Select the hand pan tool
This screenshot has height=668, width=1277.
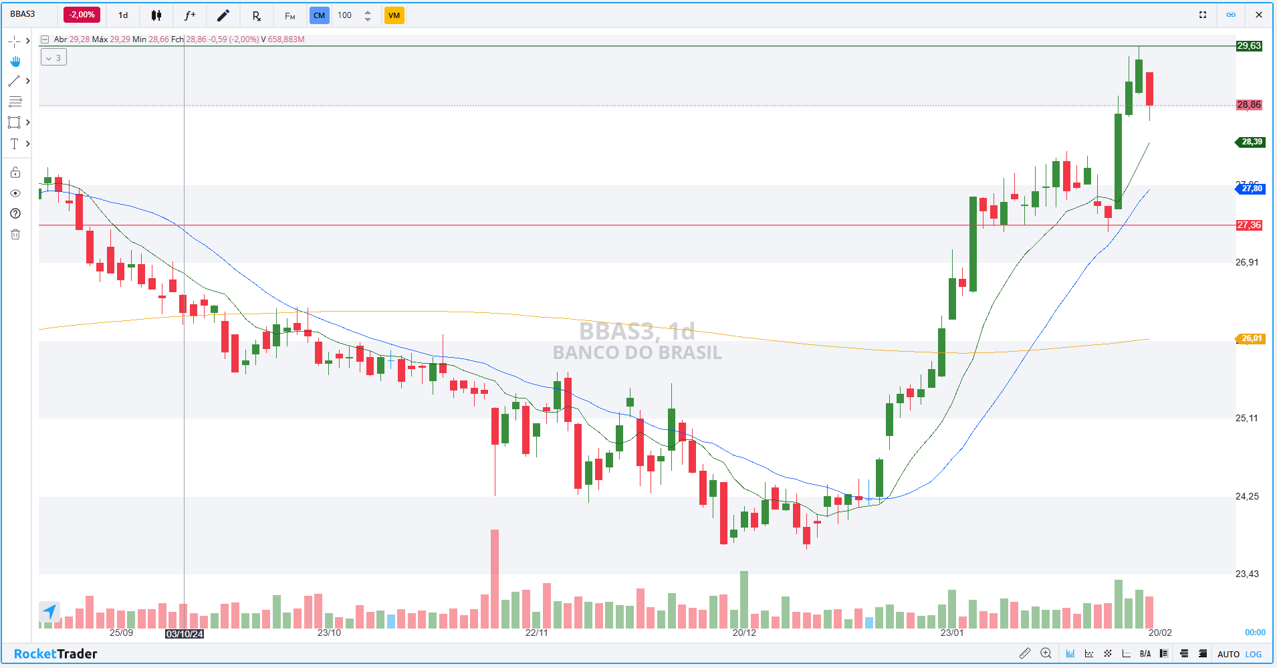pyautogui.click(x=15, y=61)
